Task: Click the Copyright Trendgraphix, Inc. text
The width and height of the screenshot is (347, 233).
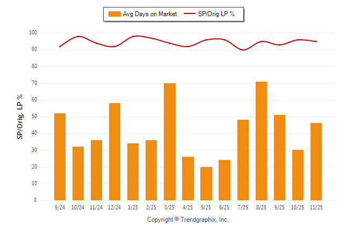Action: point(188,220)
